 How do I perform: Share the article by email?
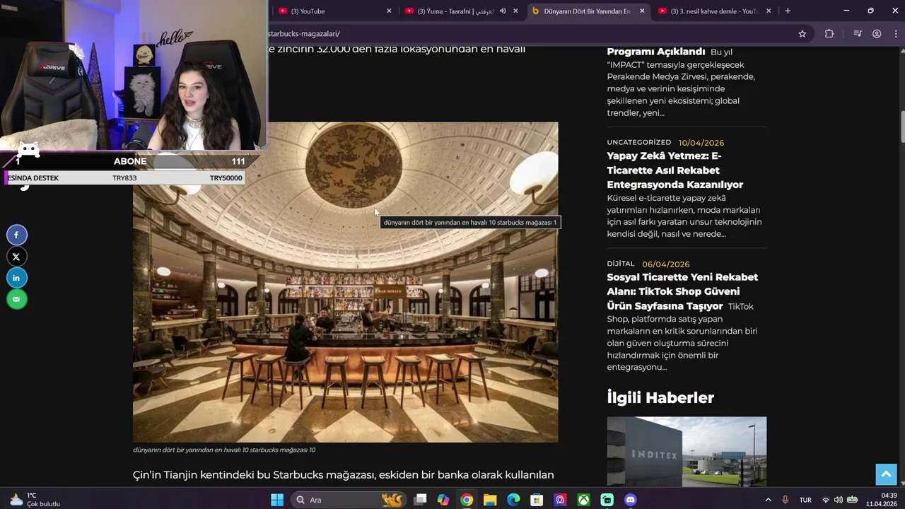pyautogui.click(x=17, y=299)
